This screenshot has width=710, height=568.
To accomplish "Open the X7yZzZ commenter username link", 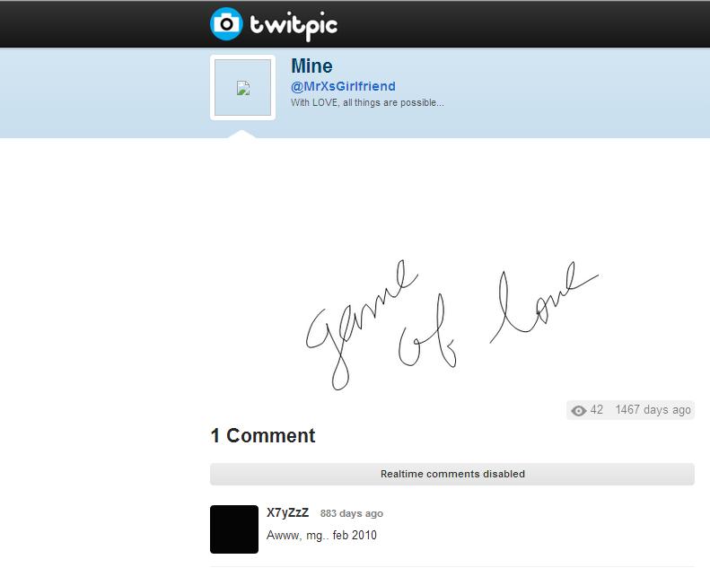I will pyautogui.click(x=287, y=512).
